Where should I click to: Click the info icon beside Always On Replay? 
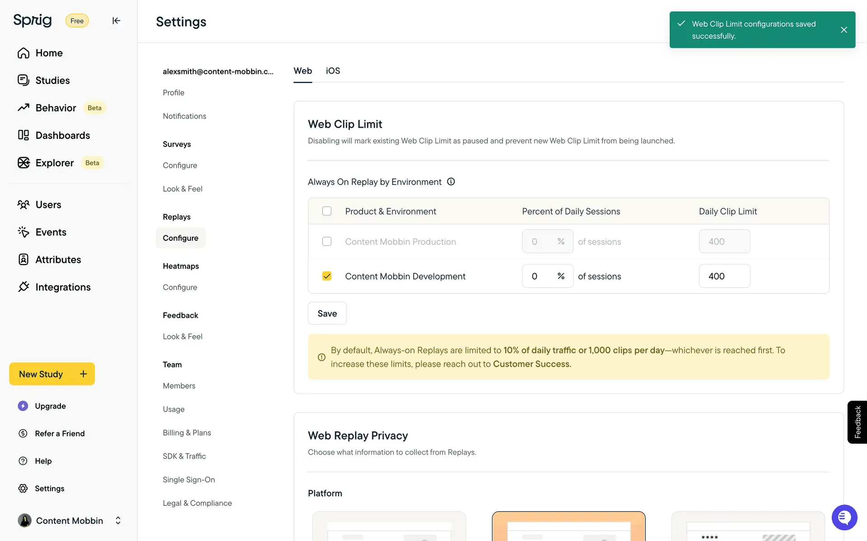[451, 182]
